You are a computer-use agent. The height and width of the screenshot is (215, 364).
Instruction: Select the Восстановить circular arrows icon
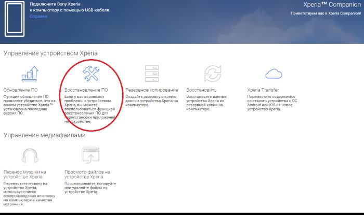[213, 74]
